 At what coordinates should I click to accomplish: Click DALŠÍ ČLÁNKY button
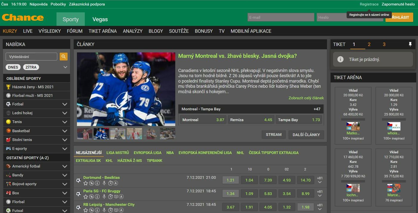coord(306,135)
